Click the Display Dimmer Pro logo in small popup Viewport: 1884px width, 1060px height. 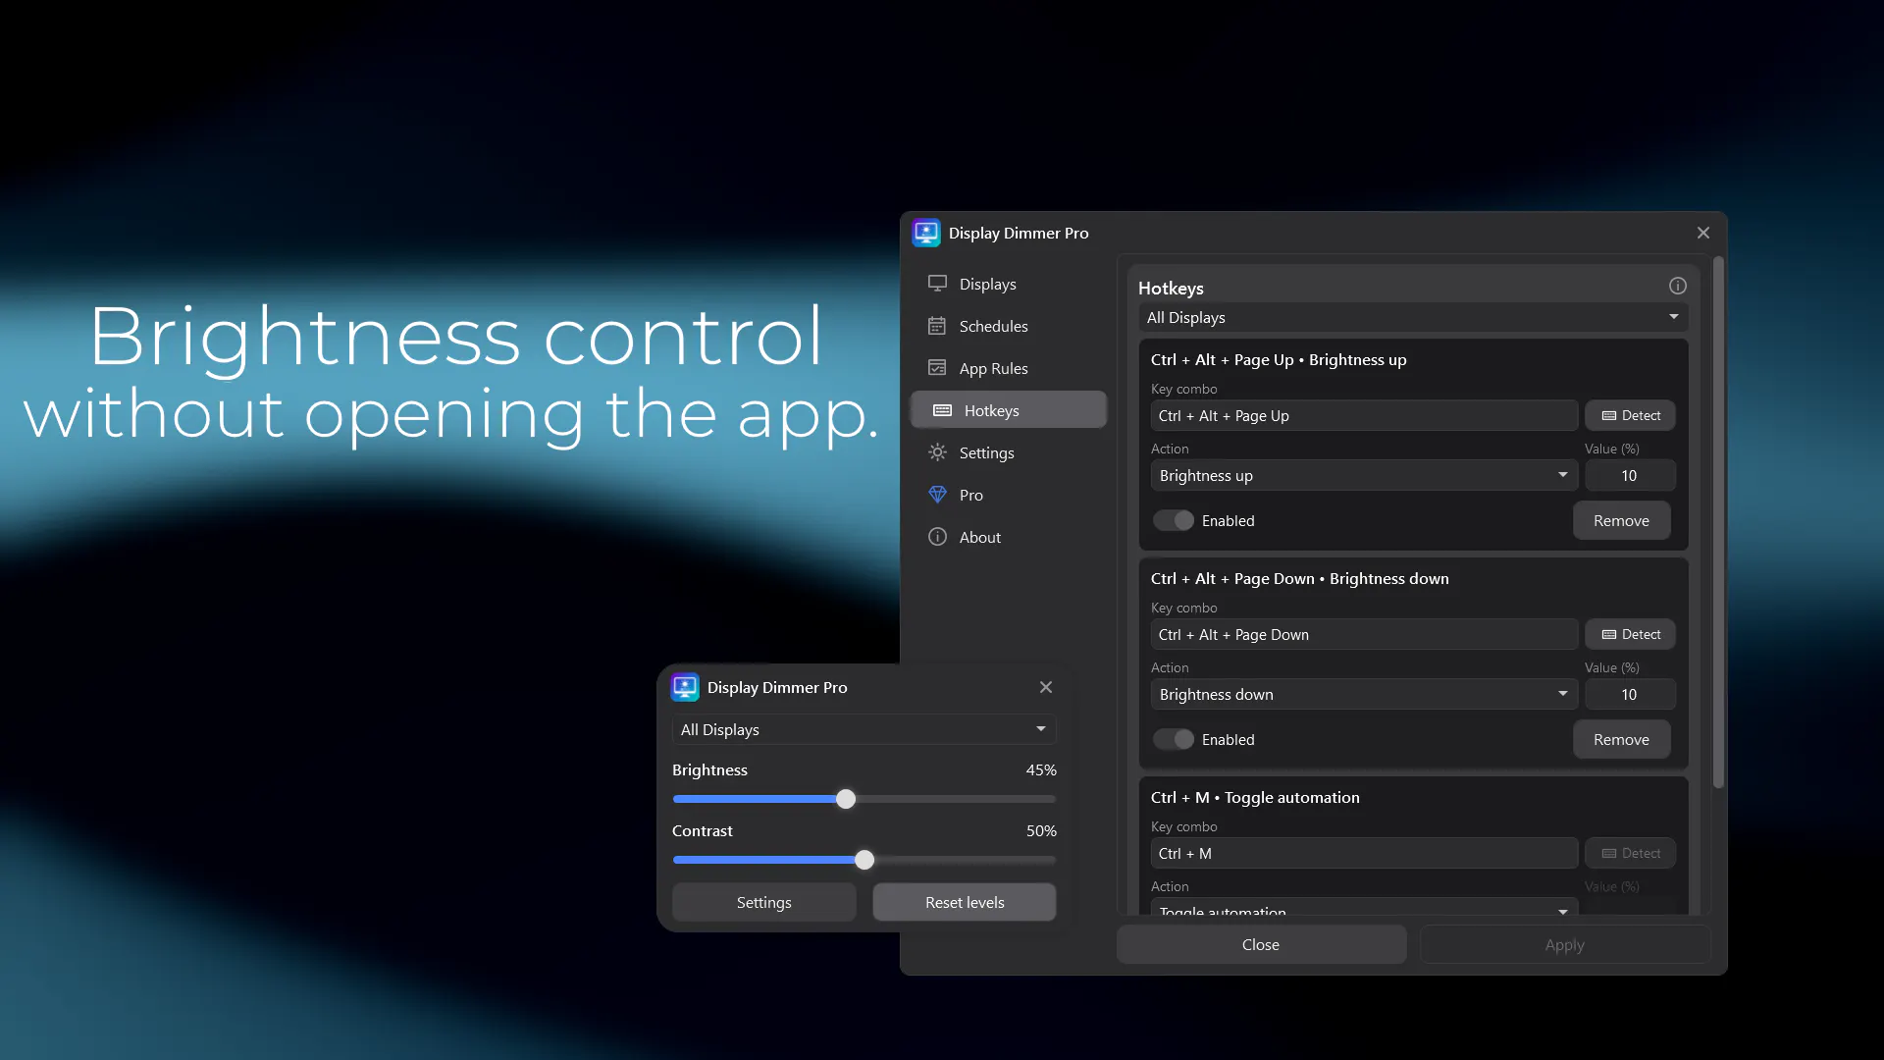(x=685, y=687)
